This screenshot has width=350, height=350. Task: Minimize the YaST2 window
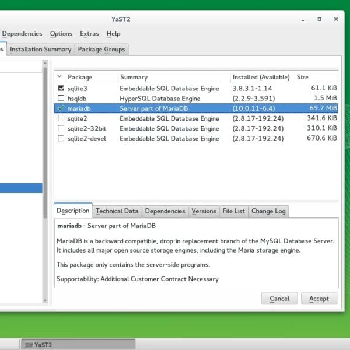pyautogui.click(x=303, y=20)
